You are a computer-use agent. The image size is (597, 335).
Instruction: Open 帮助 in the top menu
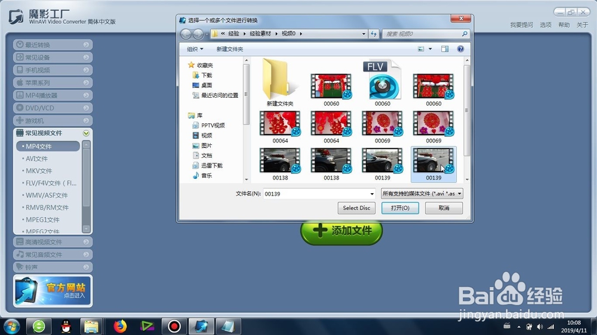[564, 24]
